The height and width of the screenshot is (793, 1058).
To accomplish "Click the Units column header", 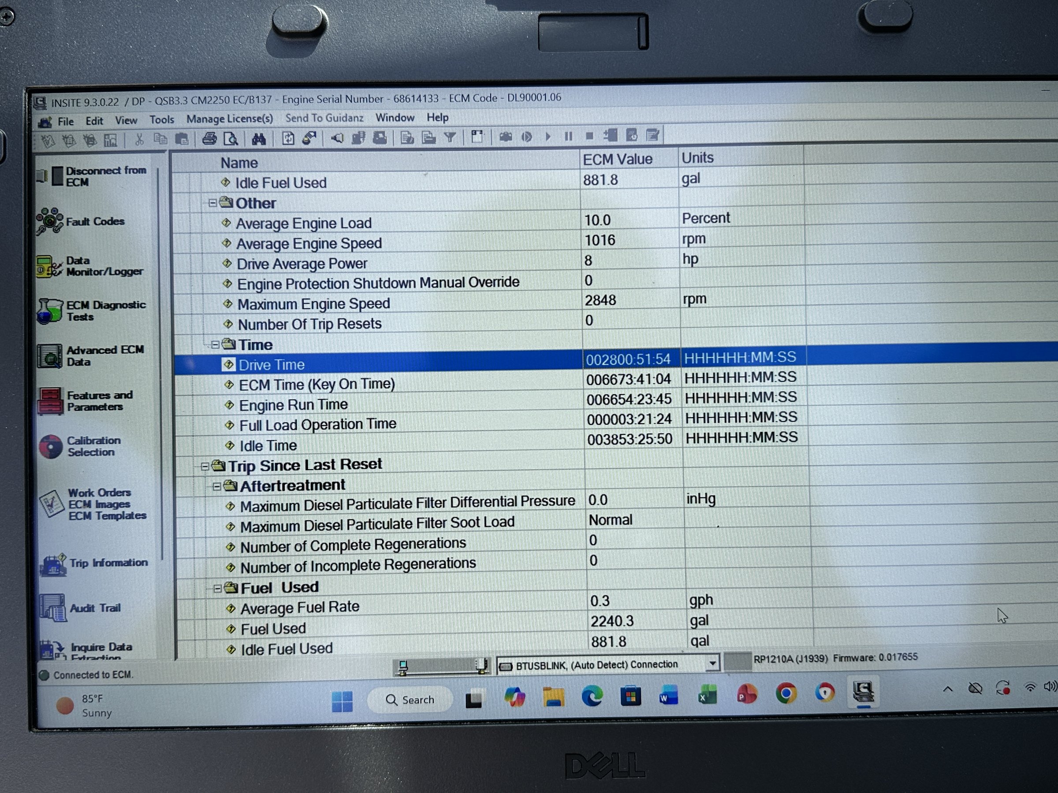I will [x=741, y=158].
